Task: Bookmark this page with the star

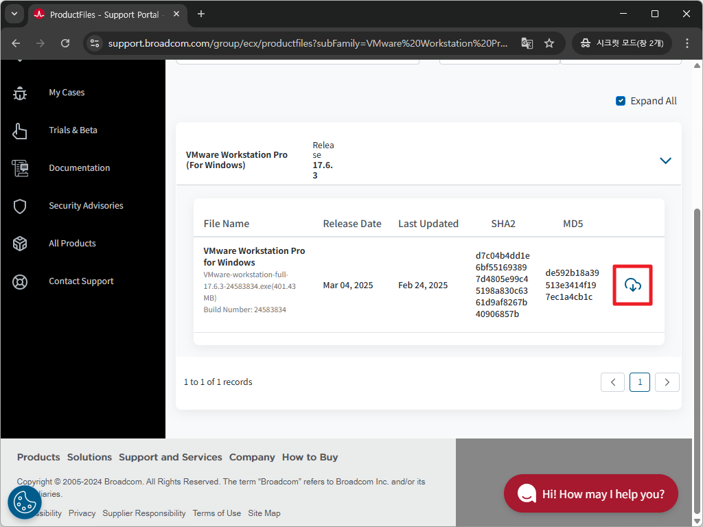Action: (549, 43)
